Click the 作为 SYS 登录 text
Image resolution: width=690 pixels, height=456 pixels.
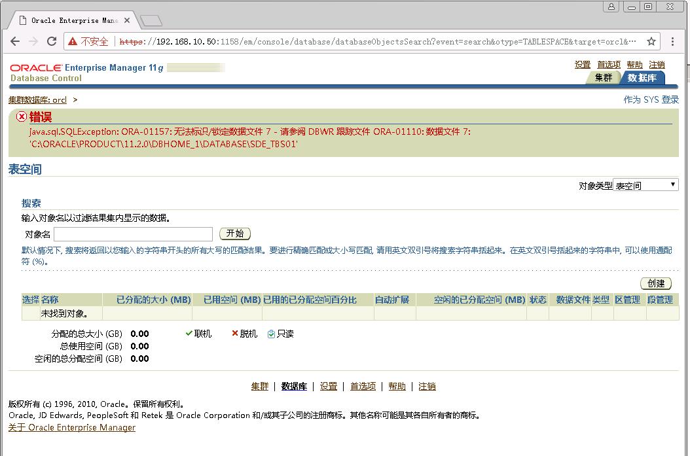[651, 99]
